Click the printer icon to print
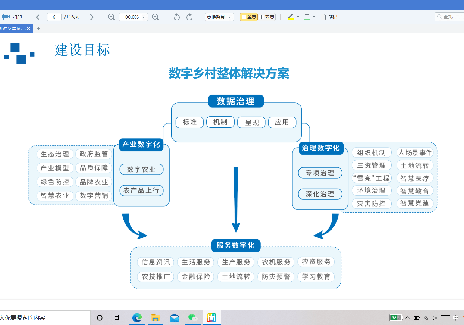The image size is (464, 325). (x=6, y=17)
